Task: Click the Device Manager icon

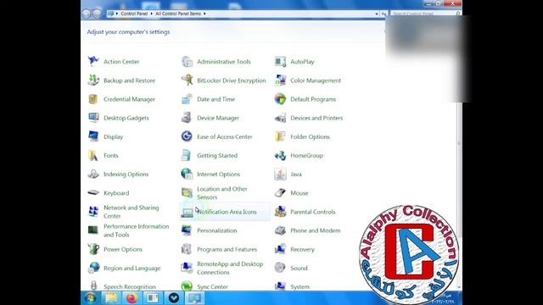Action: 187,118
